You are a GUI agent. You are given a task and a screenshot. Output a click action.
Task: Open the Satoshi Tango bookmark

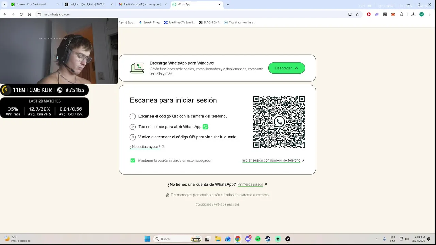coord(150,22)
